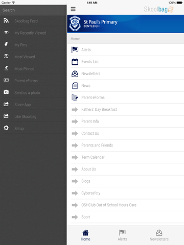Select the Home bottom tab
184x245 pixels.
pos(85,235)
